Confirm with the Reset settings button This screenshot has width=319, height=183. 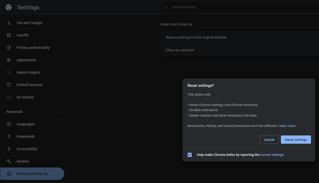(296, 140)
